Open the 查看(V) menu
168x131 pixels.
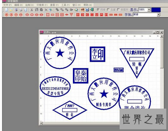point(54,5)
